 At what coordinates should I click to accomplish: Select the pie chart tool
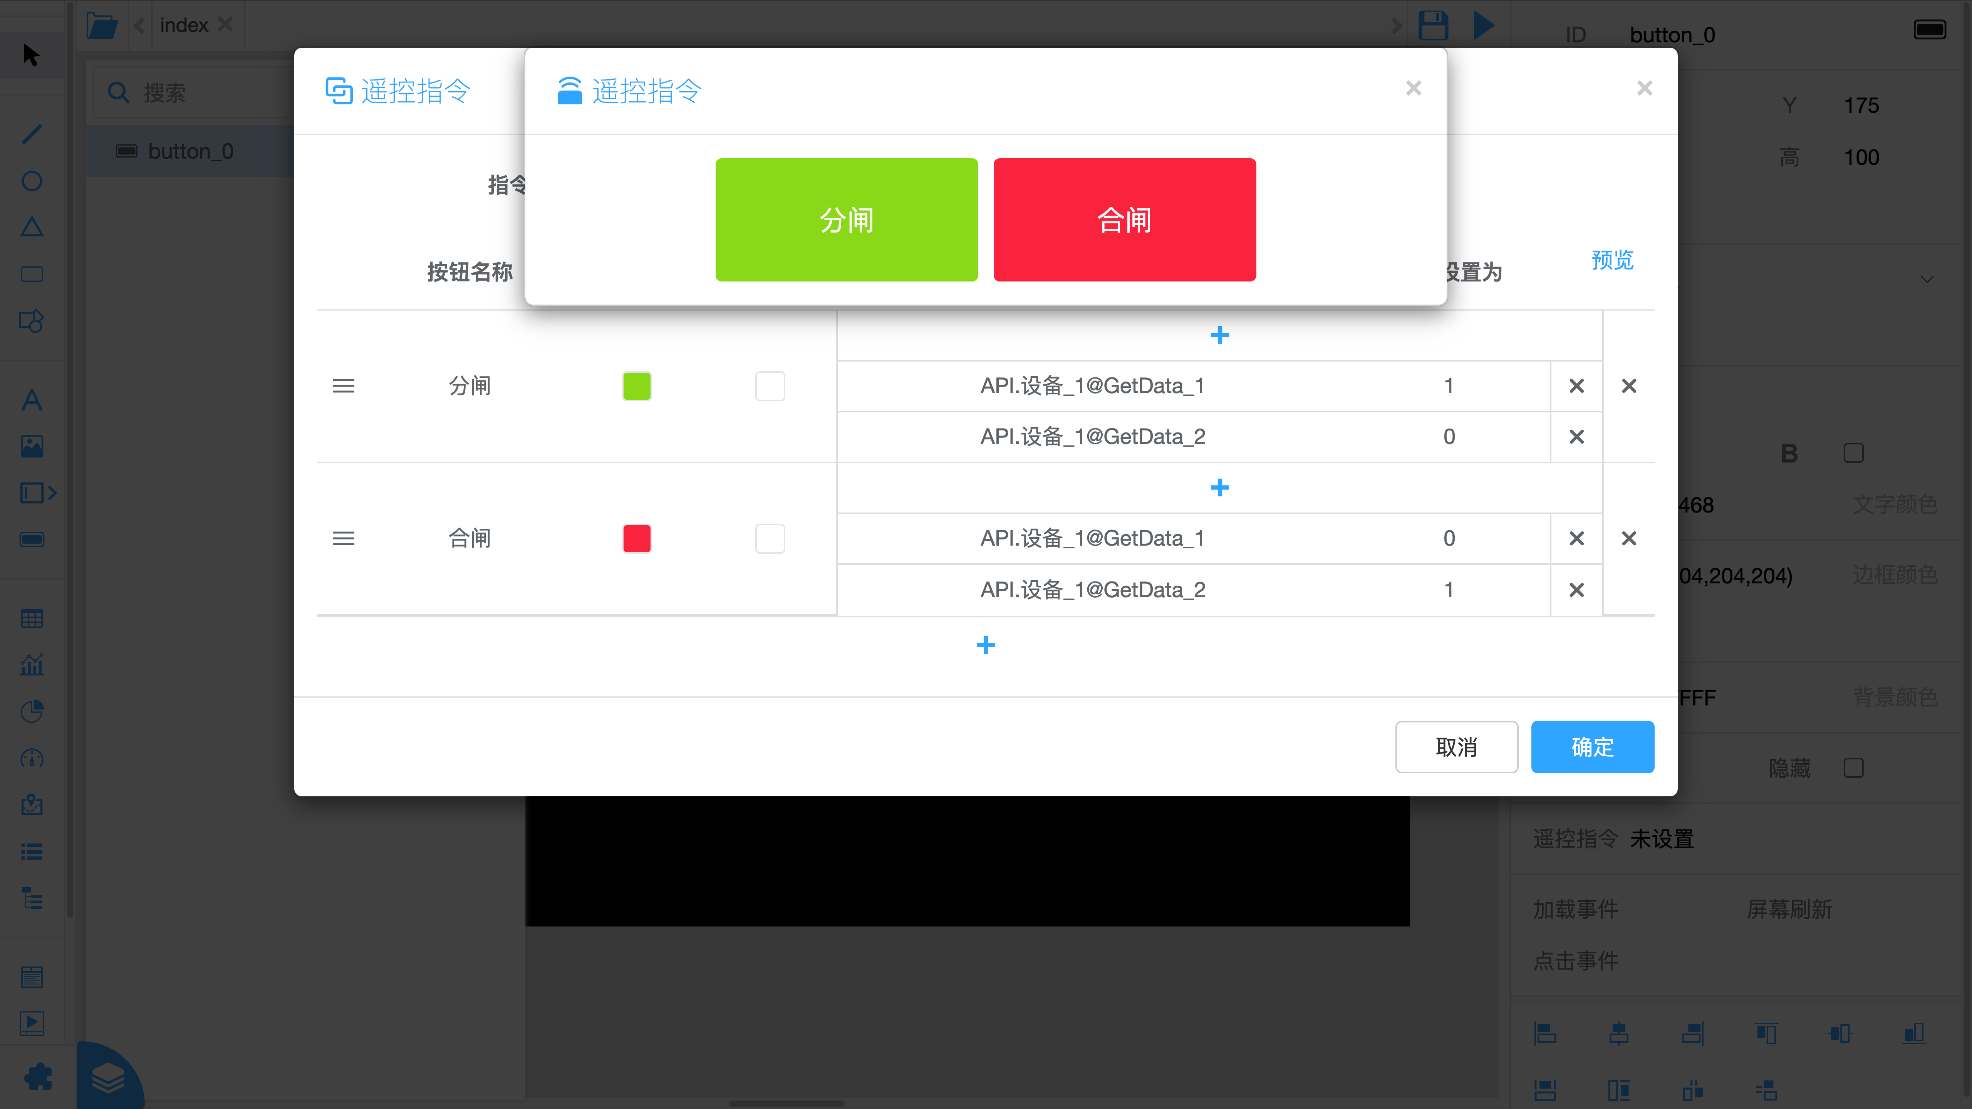(31, 711)
